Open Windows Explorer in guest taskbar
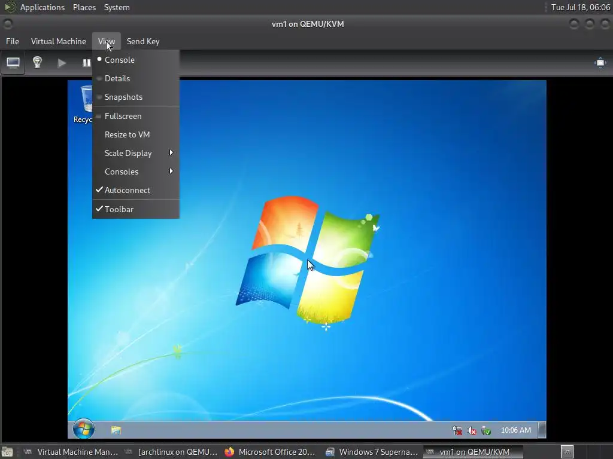613x459 pixels. [116, 430]
